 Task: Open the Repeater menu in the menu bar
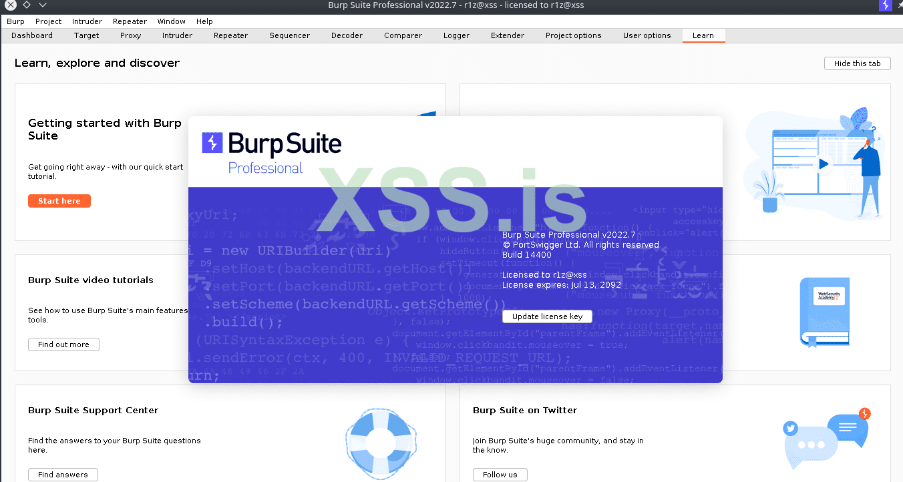pyautogui.click(x=130, y=21)
